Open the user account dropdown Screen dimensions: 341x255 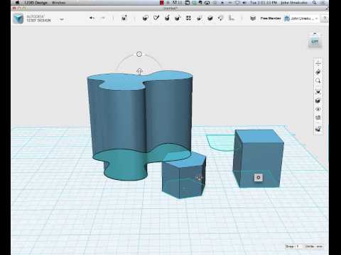(x=301, y=18)
